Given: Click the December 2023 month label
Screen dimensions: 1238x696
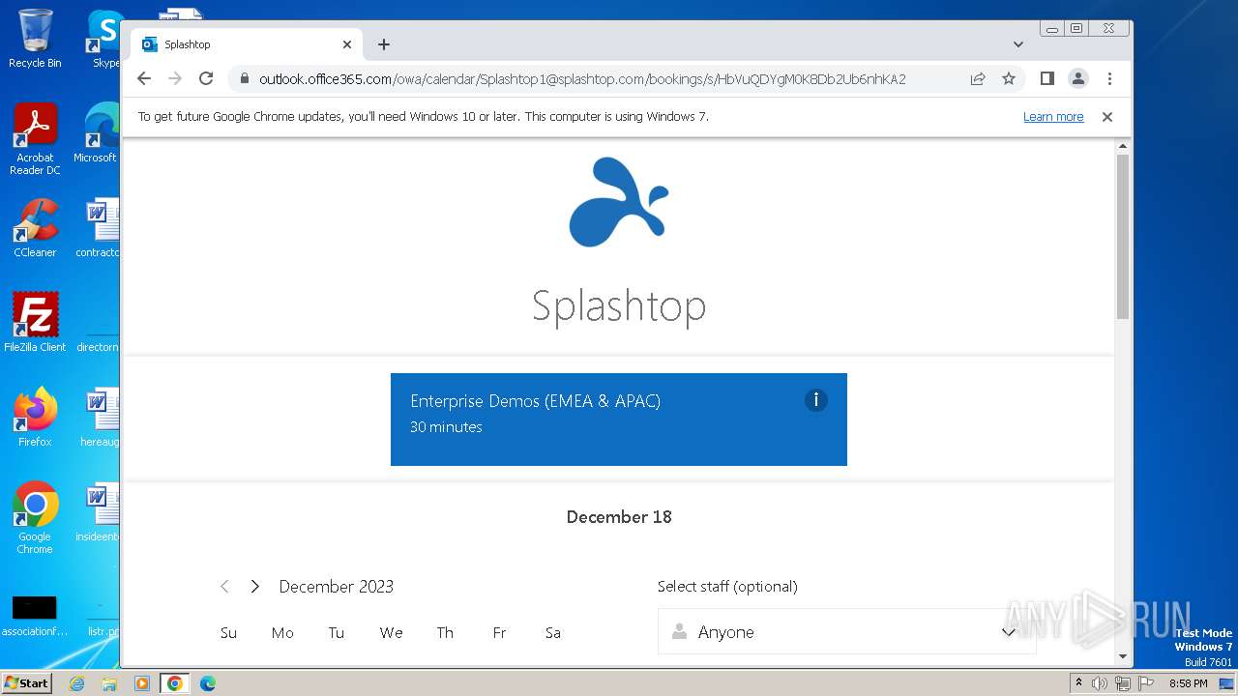Looking at the screenshot, I should tap(336, 586).
